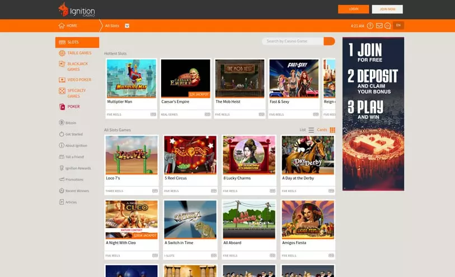The image size is (455, 277).
Task: Click the Ignition Rewards medal icon
Action: point(62,168)
